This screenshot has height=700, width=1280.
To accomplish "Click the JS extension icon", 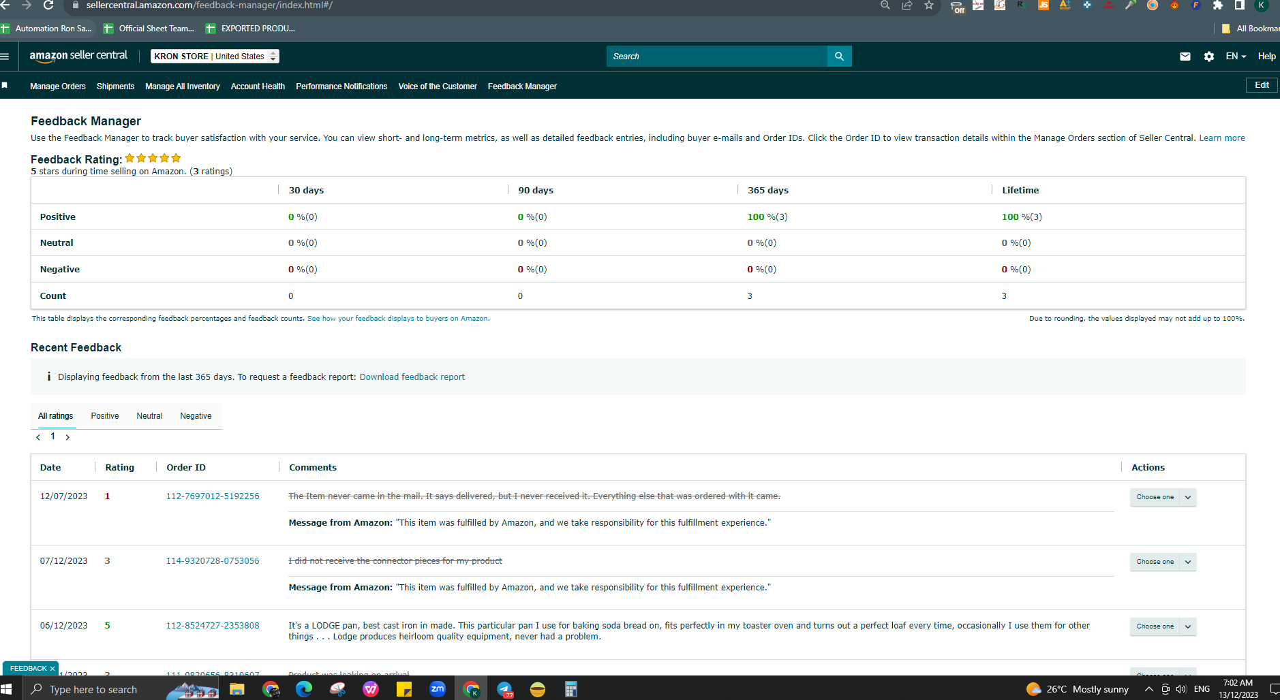I will pyautogui.click(x=1043, y=5).
